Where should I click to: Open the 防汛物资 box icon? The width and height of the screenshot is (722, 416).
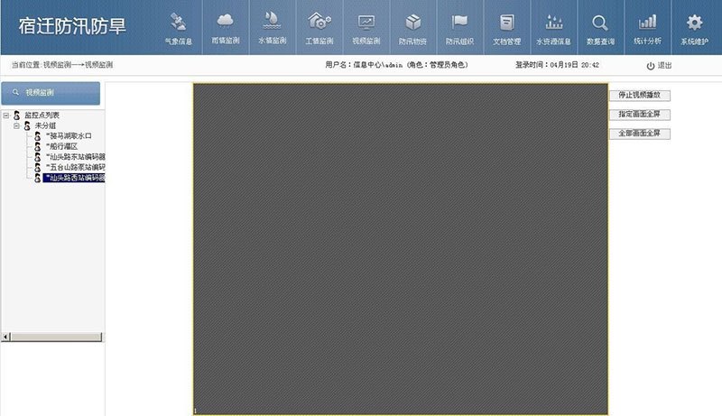pyautogui.click(x=412, y=22)
